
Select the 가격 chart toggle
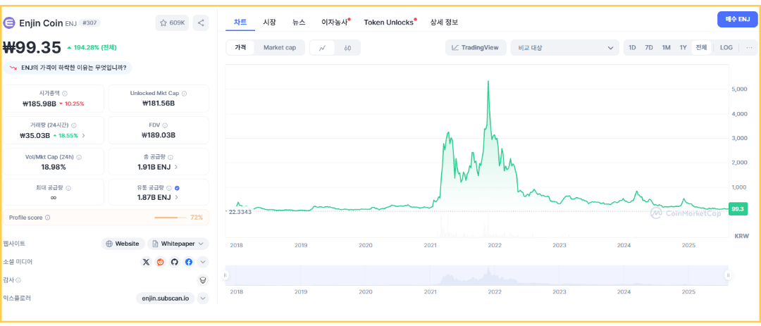point(241,48)
